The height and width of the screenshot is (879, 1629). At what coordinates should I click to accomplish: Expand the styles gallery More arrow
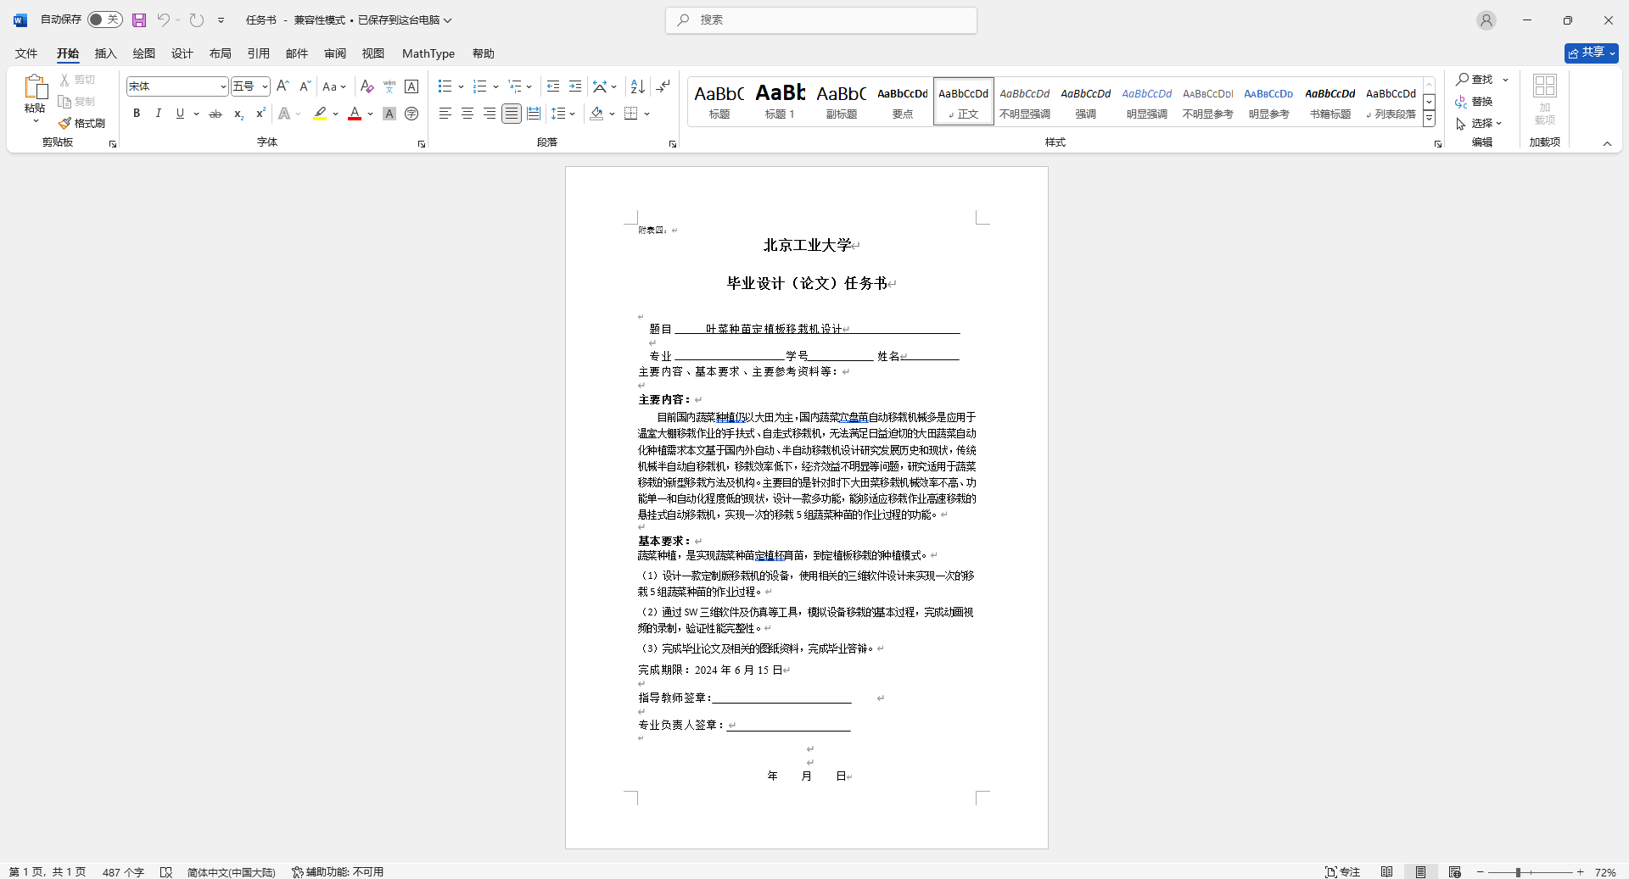[x=1429, y=119]
